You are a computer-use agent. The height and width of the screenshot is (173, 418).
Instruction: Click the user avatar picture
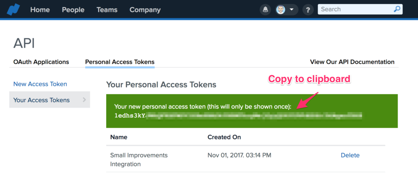click(281, 9)
